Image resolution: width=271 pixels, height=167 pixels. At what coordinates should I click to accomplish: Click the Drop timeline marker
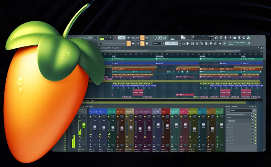pos(114,57)
